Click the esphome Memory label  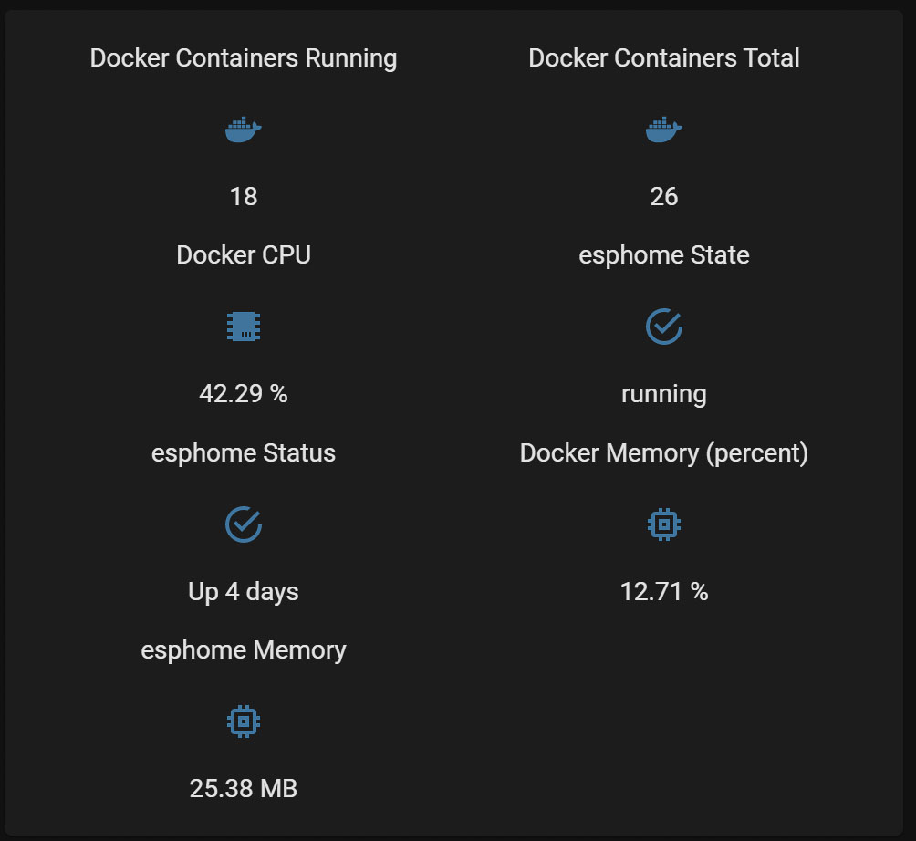pyautogui.click(x=244, y=650)
